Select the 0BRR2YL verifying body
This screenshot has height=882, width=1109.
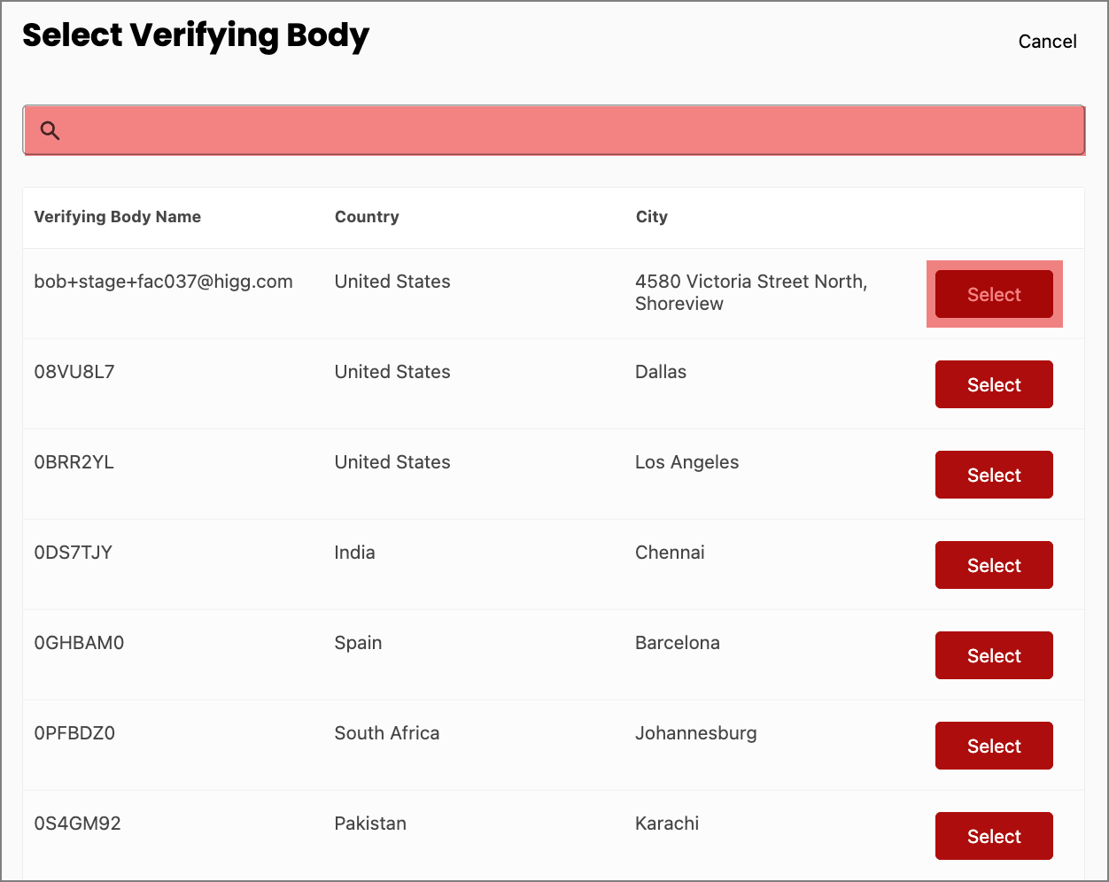pos(994,475)
